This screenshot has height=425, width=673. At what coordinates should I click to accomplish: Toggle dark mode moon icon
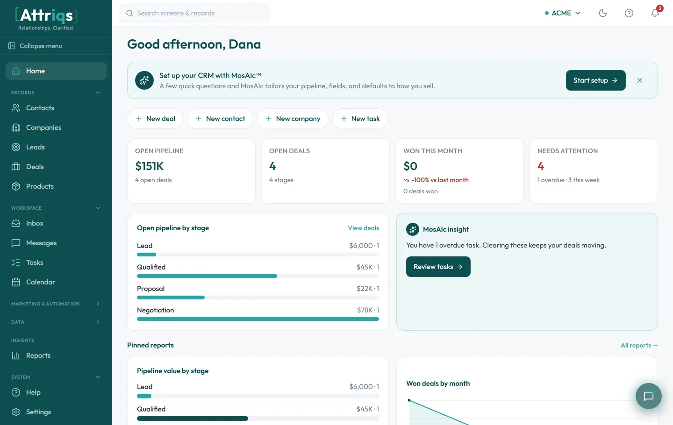click(x=603, y=13)
